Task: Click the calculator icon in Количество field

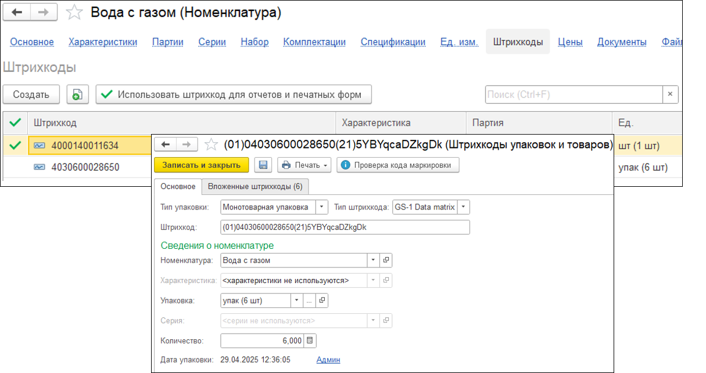Action: tap(310, 341)
